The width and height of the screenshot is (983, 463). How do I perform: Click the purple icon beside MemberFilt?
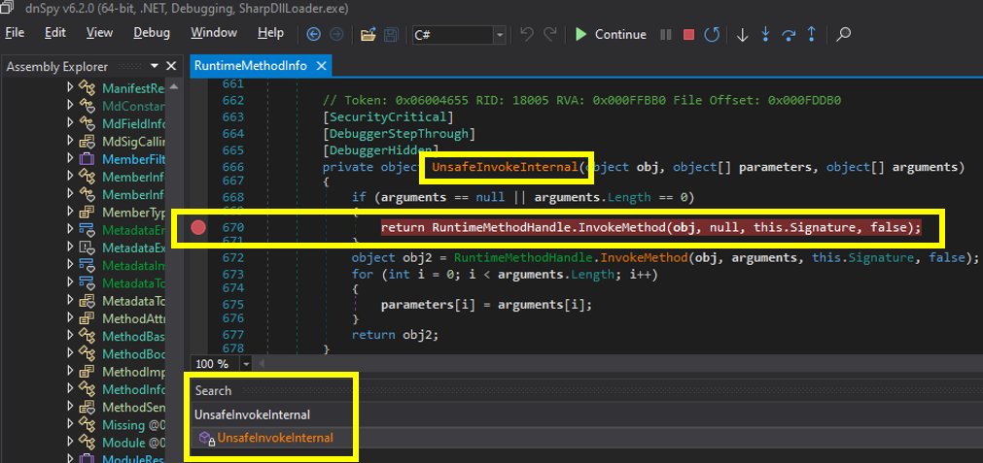pos(87,159)
